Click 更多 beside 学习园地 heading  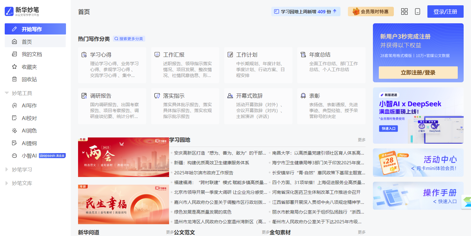361,140
